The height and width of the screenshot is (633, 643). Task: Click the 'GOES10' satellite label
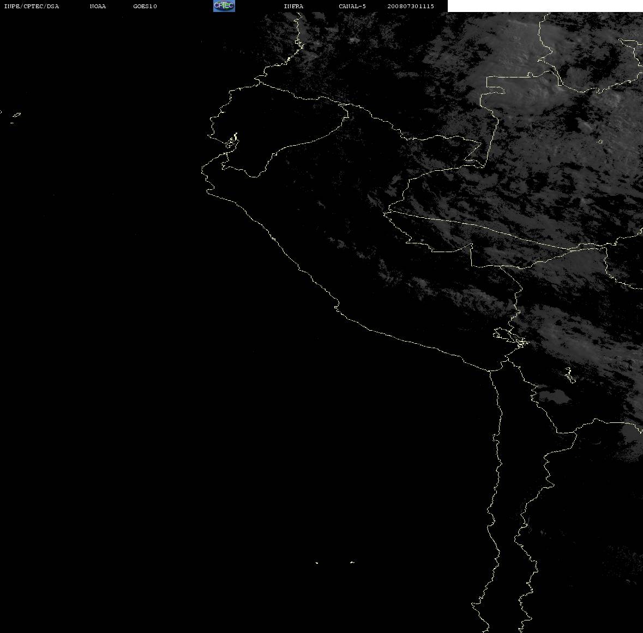145,6
